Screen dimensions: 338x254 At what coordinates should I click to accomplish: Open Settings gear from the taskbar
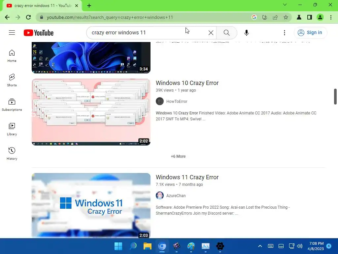pos(220,246)
